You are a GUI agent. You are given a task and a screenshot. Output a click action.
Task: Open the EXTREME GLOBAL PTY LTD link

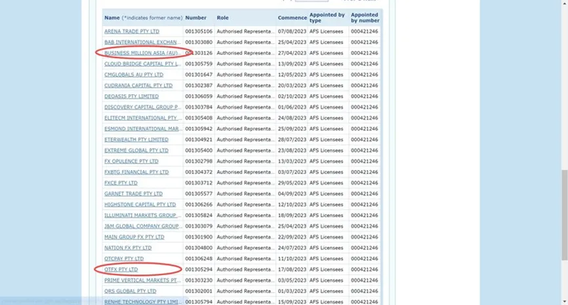[136, 151]
